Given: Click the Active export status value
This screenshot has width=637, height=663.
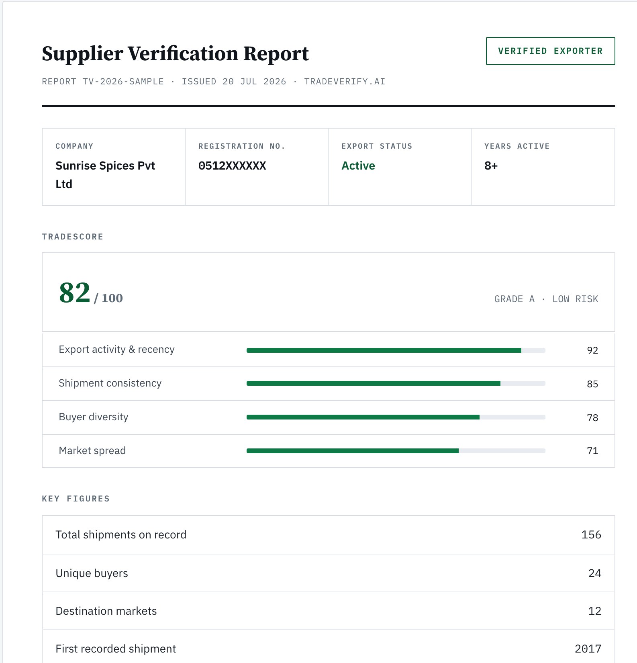Looking at the screenshot, I should pyautogui.click(x=358, y=166).
